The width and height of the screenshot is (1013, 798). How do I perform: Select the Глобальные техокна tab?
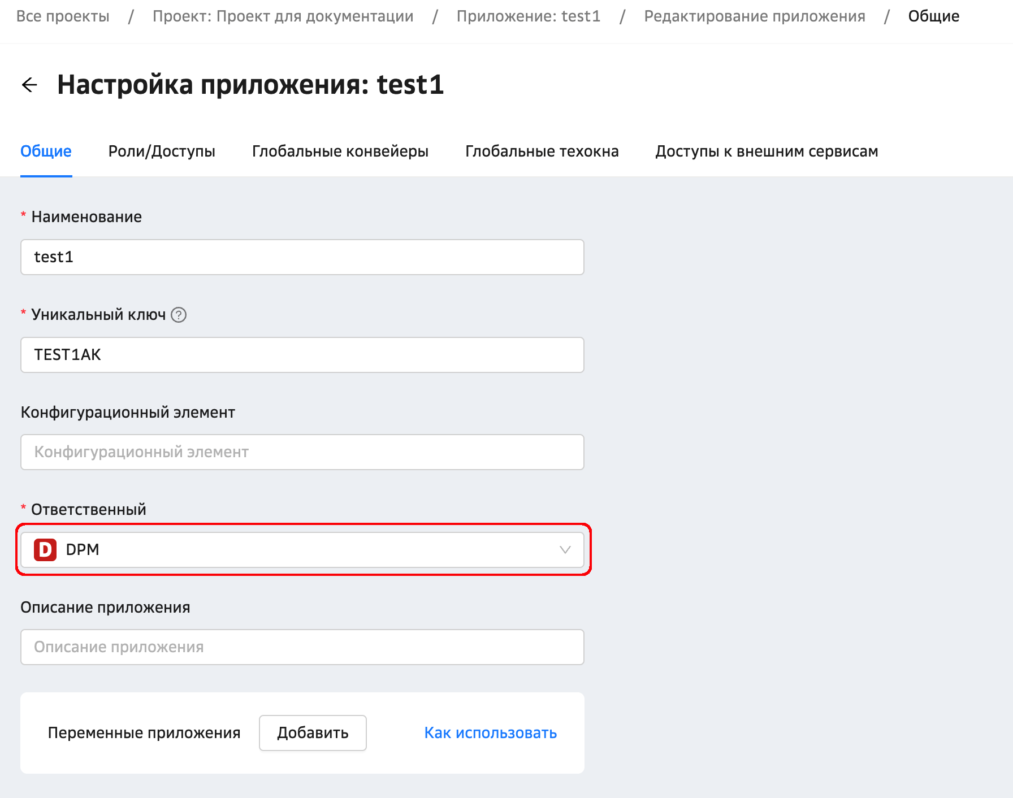(542, 151)
